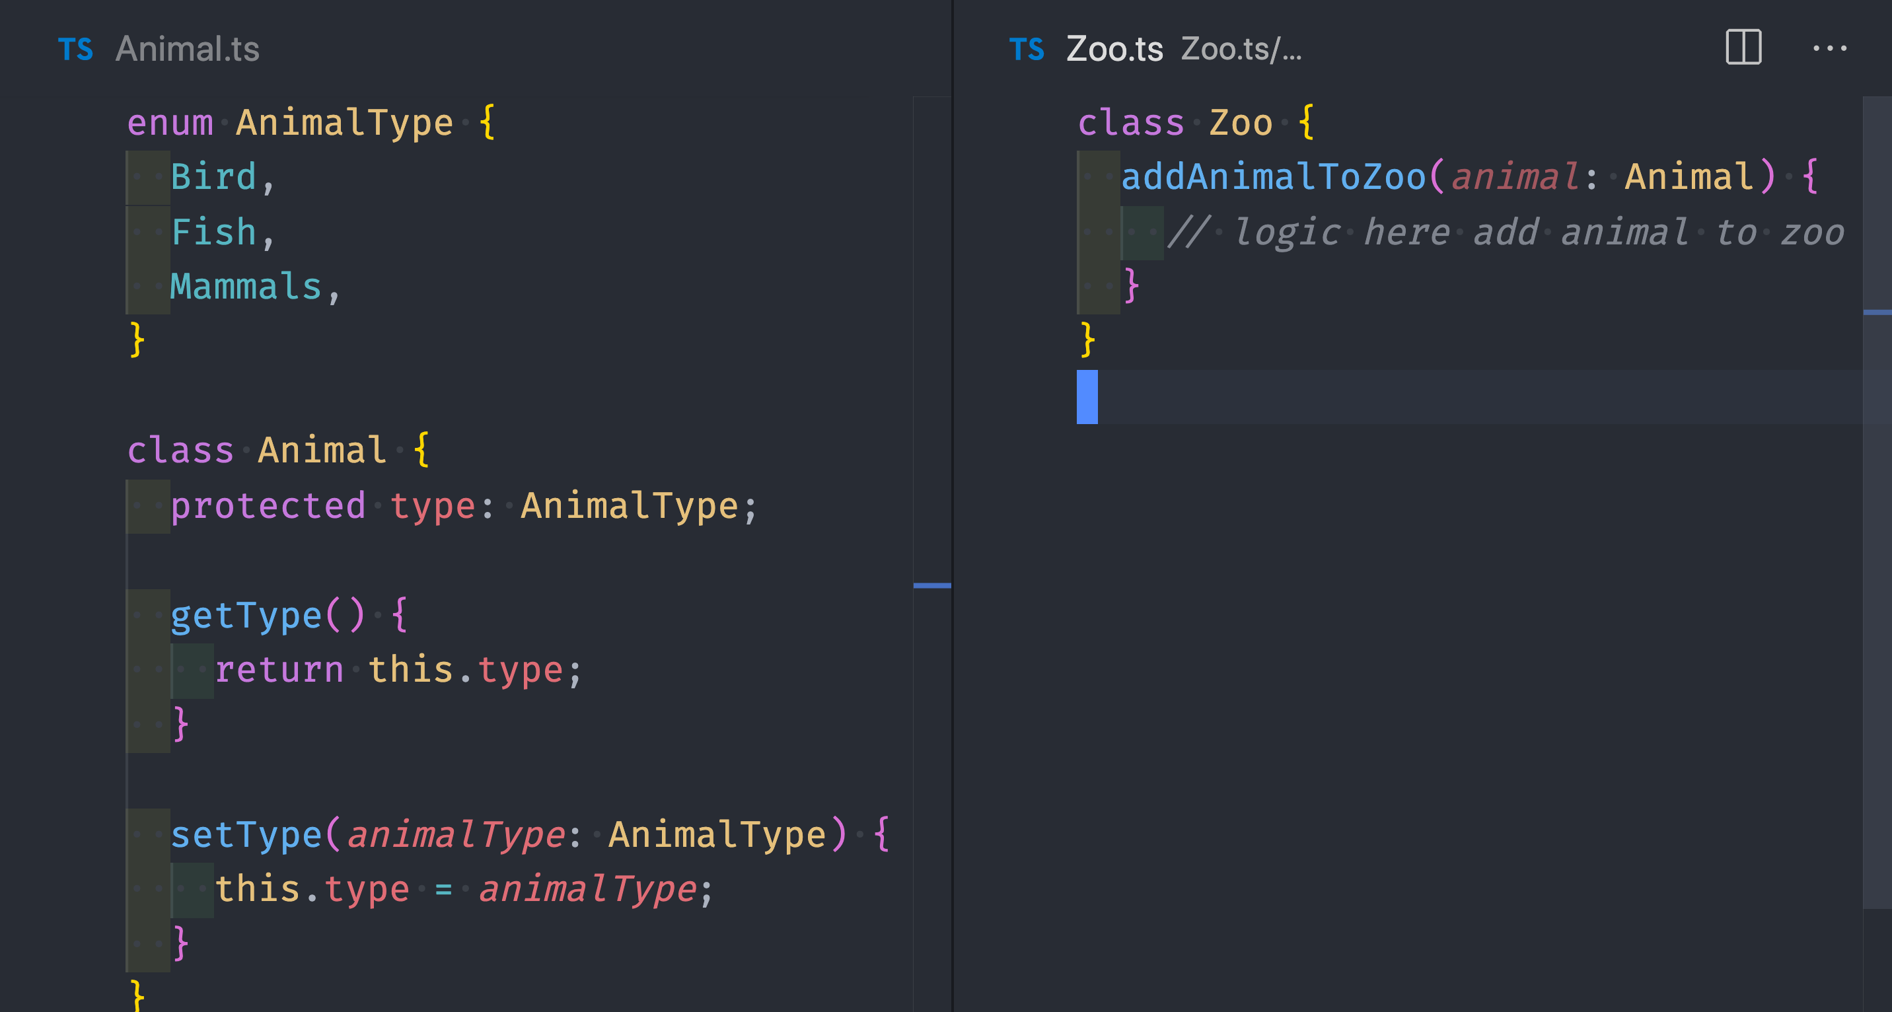Click the 'protected' keyword

coord(268,506)
